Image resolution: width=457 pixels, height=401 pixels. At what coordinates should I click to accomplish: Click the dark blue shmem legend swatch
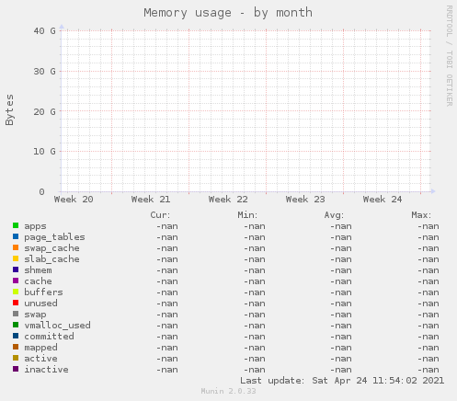point(16,269)
